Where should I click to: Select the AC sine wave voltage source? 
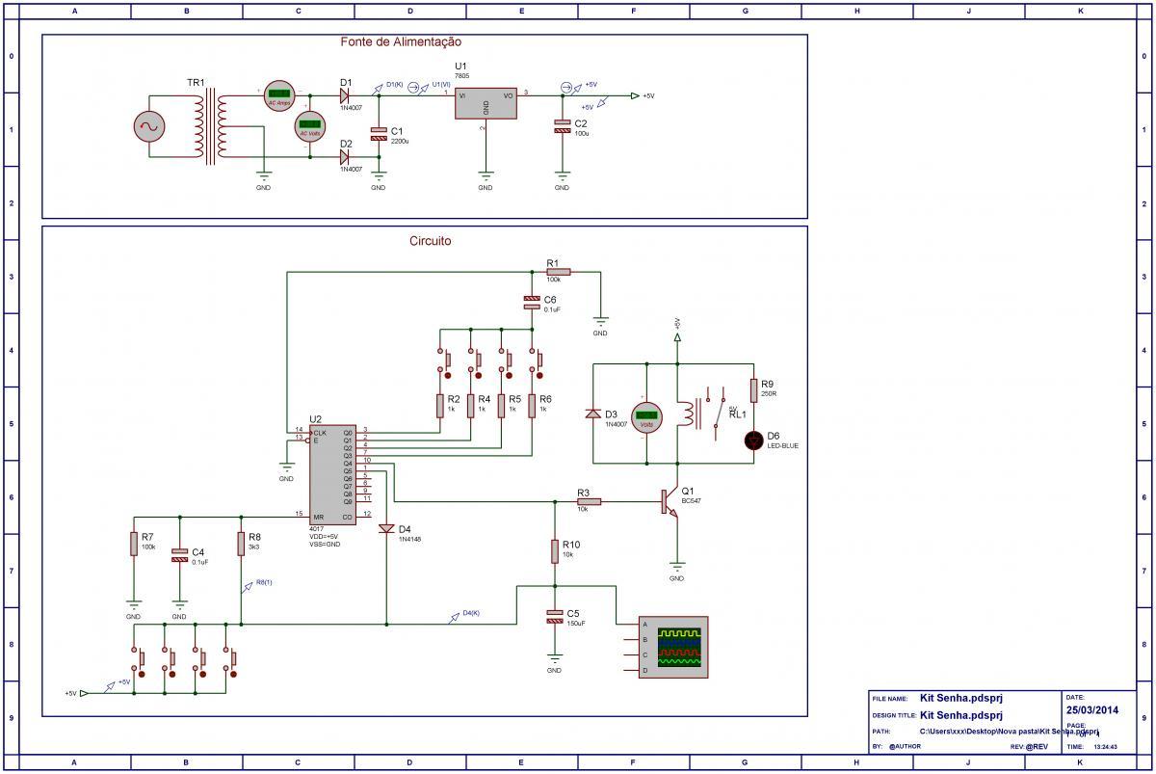coord(152,125)
